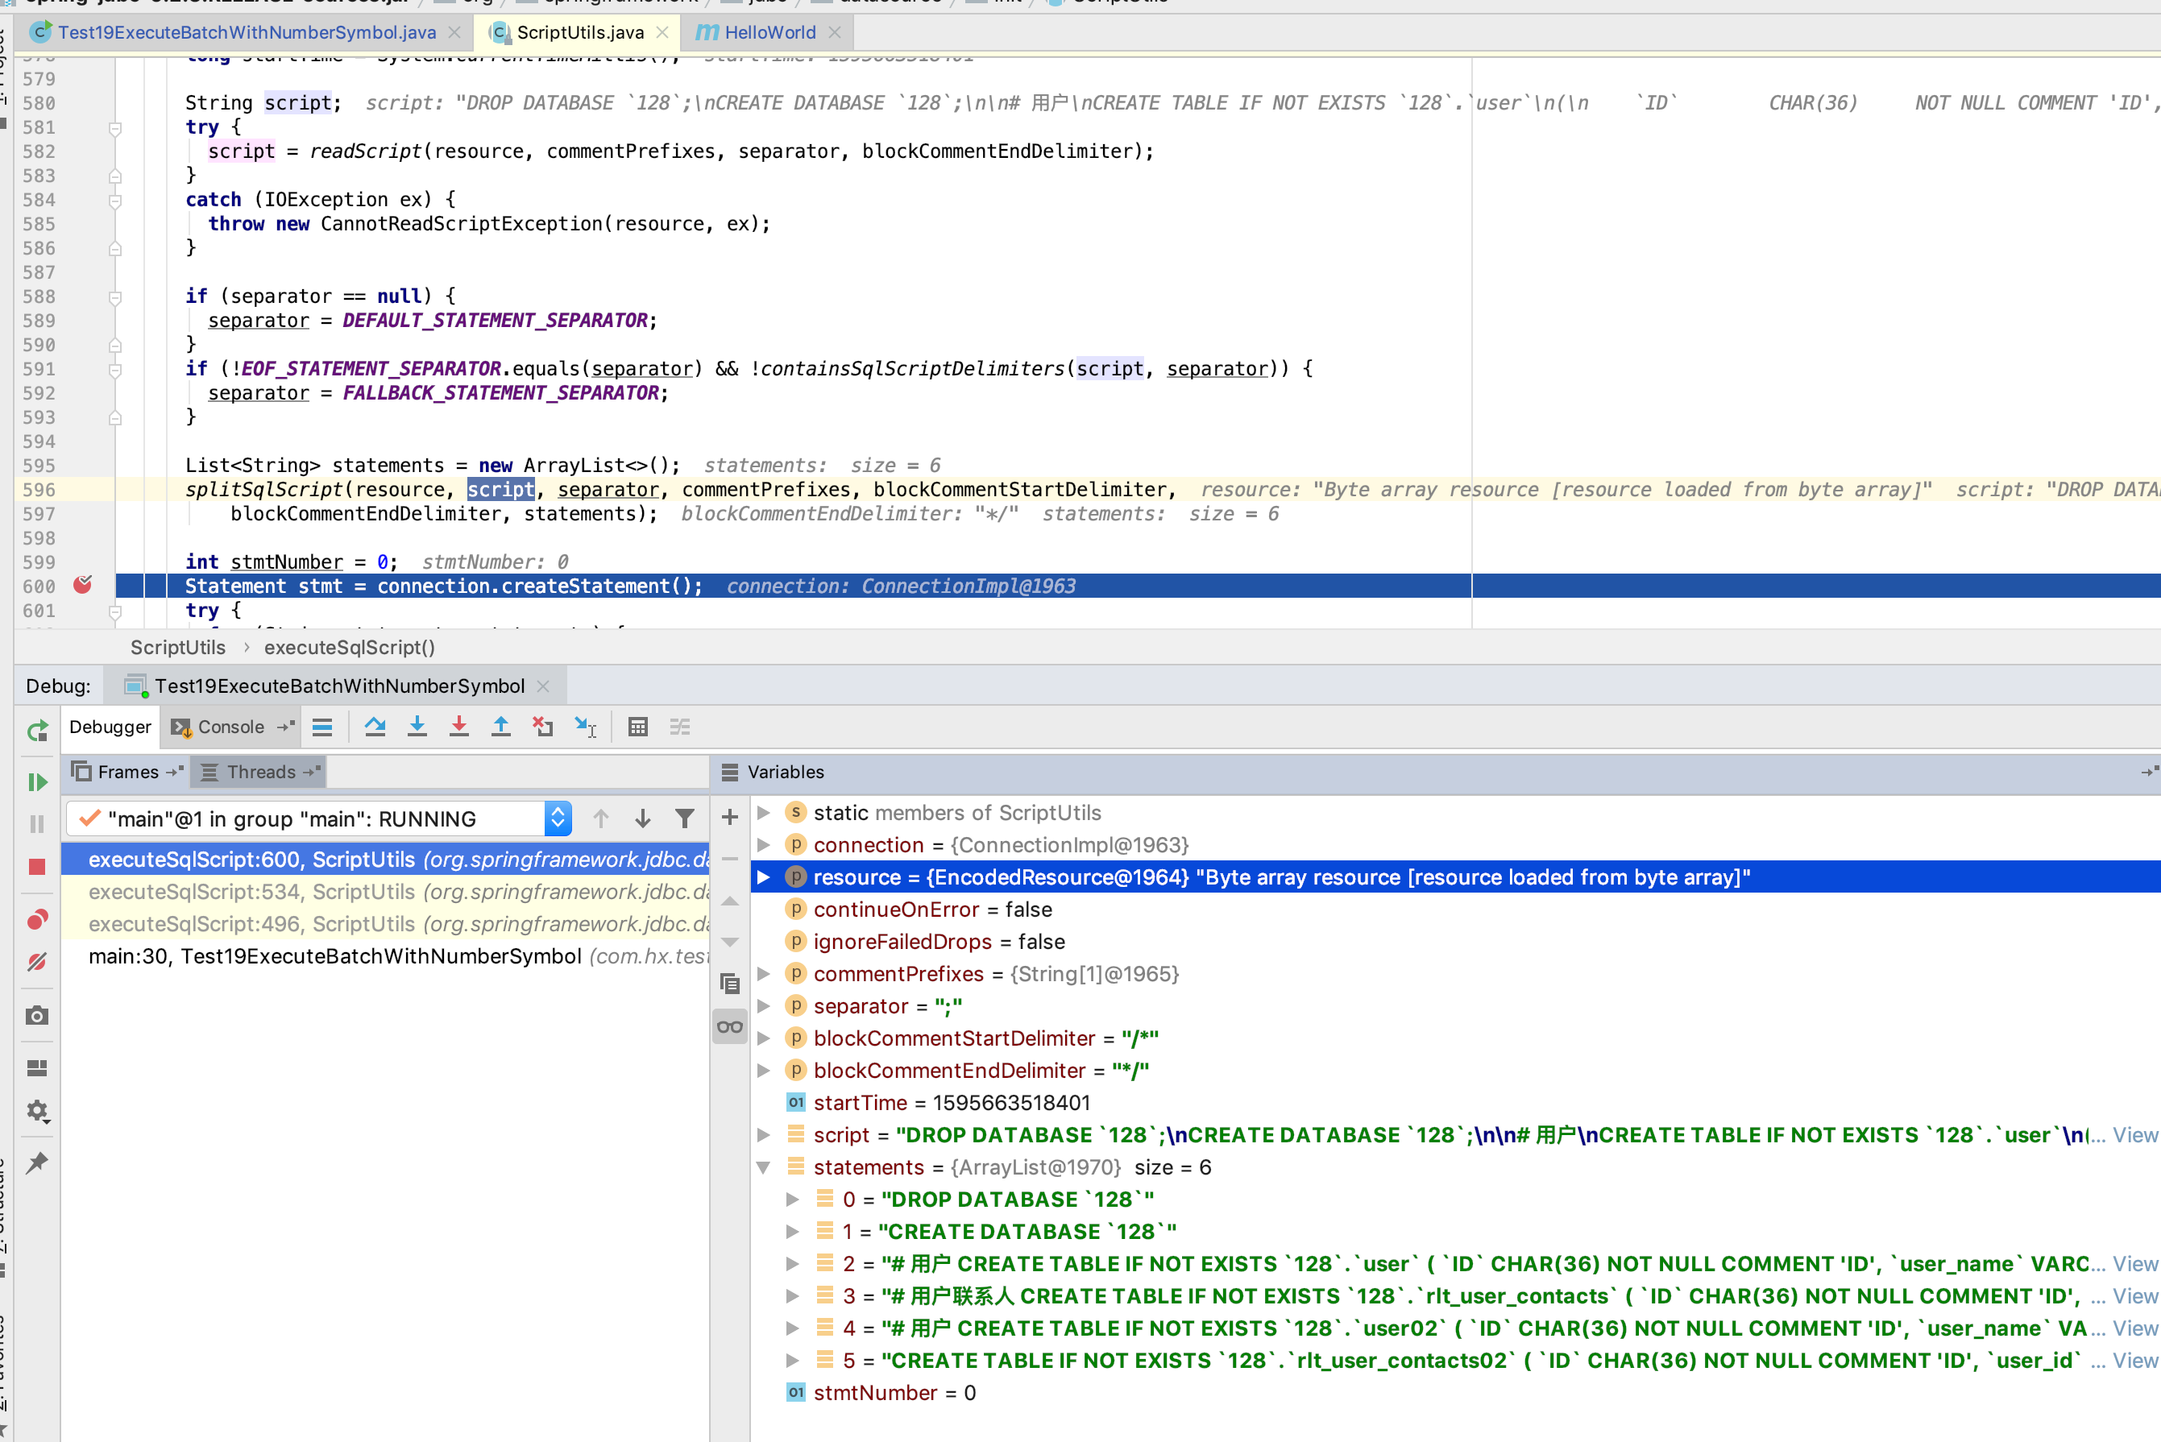The height and width of the screenshot is (1442, 2161).
Task: Click the Get Thread Dump camera icon
Action: 37,1015
